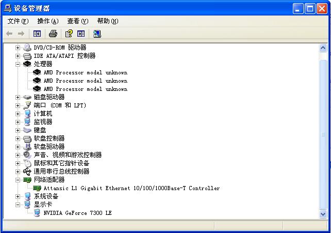The image size is (331, 233).
Task: Select the 声音、视频和游戏控制器 label
Action: click(68, 155)
